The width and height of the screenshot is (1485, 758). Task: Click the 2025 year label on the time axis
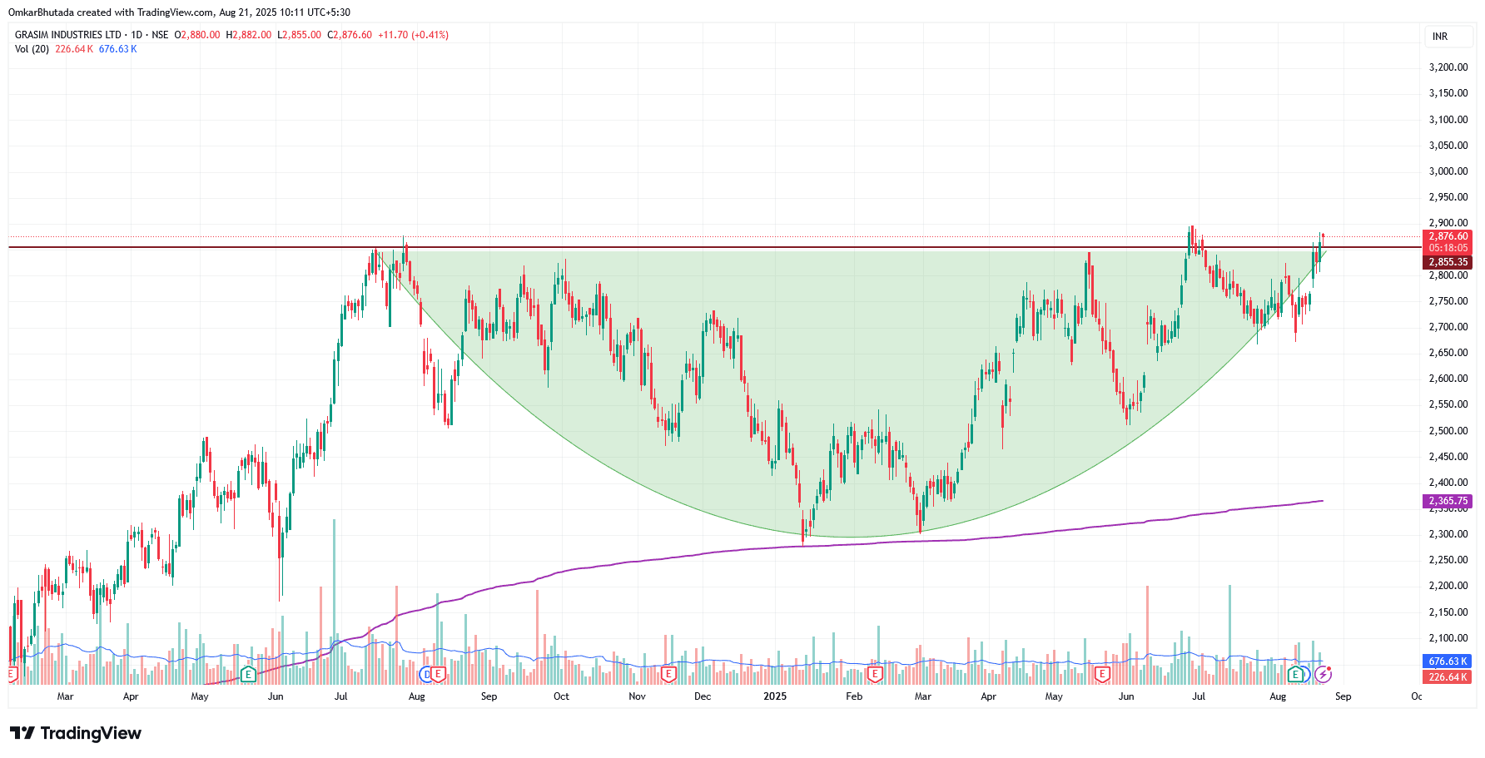(x=775, y=696)
